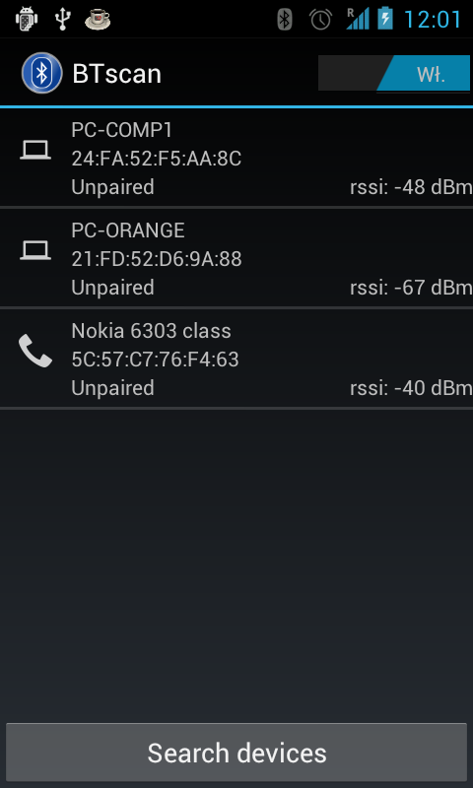Tap the BTscan Bluetooth app icon

coord(41,73)
